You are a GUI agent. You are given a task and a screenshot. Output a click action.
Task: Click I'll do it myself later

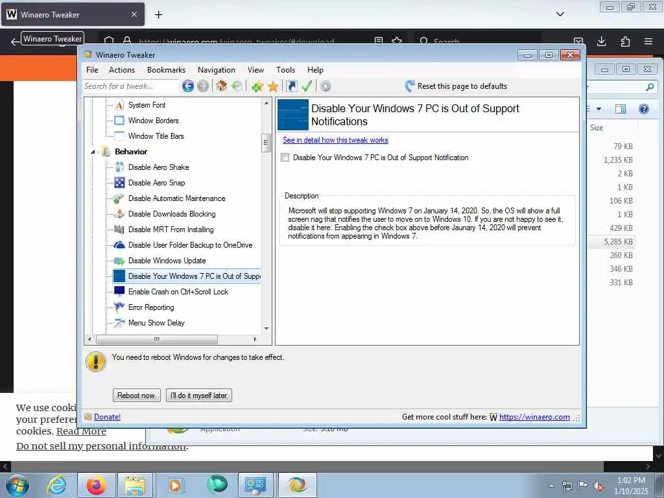pos(199,395)
